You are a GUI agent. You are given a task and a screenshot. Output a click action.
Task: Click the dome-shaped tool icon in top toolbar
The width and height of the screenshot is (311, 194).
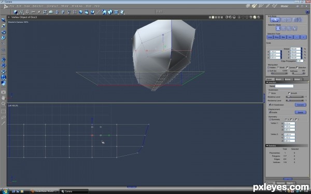click(x=51, y=12)
